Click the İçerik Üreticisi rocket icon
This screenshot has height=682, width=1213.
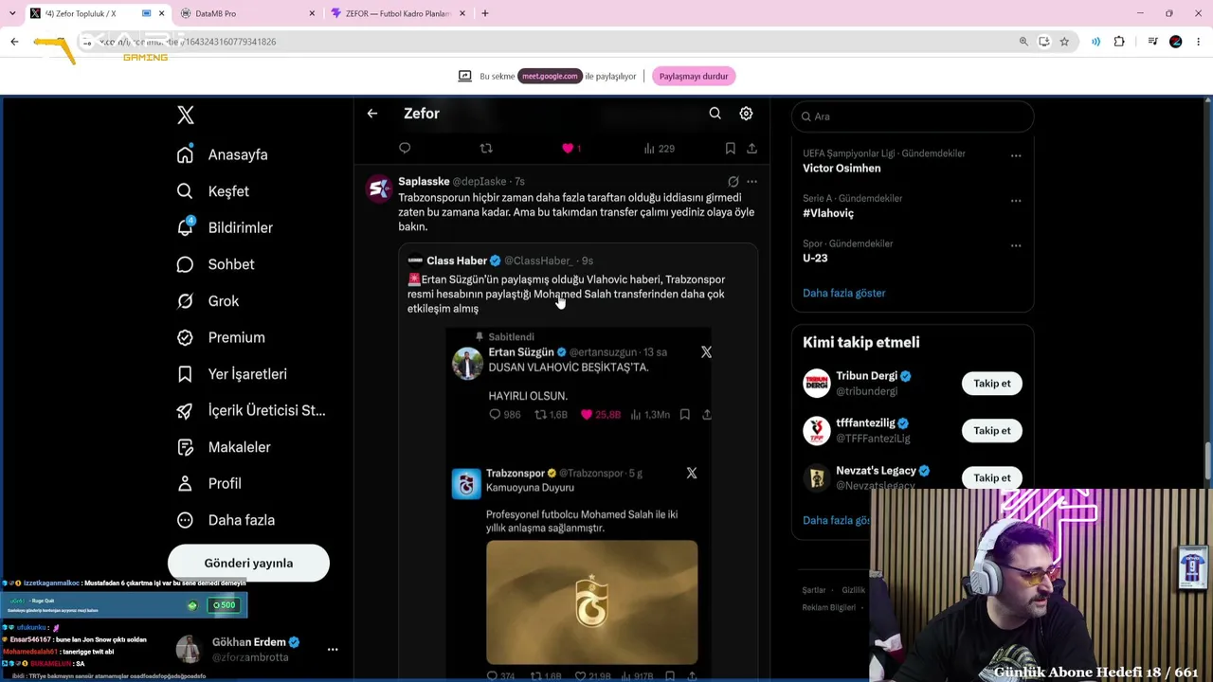[x=185, y=410]
